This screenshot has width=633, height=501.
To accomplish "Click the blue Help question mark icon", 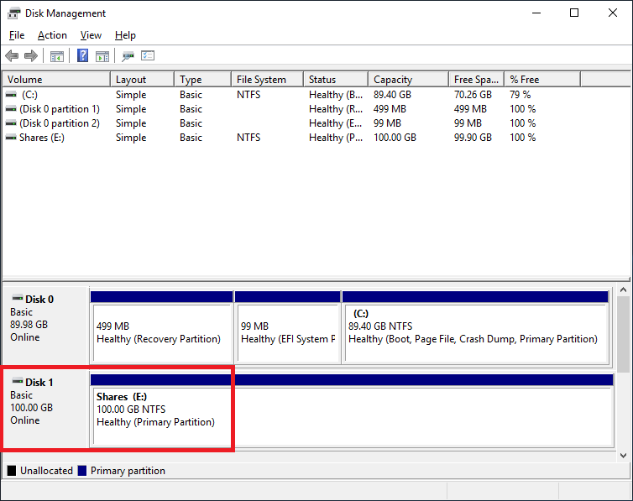I will [x=83, y=56].
